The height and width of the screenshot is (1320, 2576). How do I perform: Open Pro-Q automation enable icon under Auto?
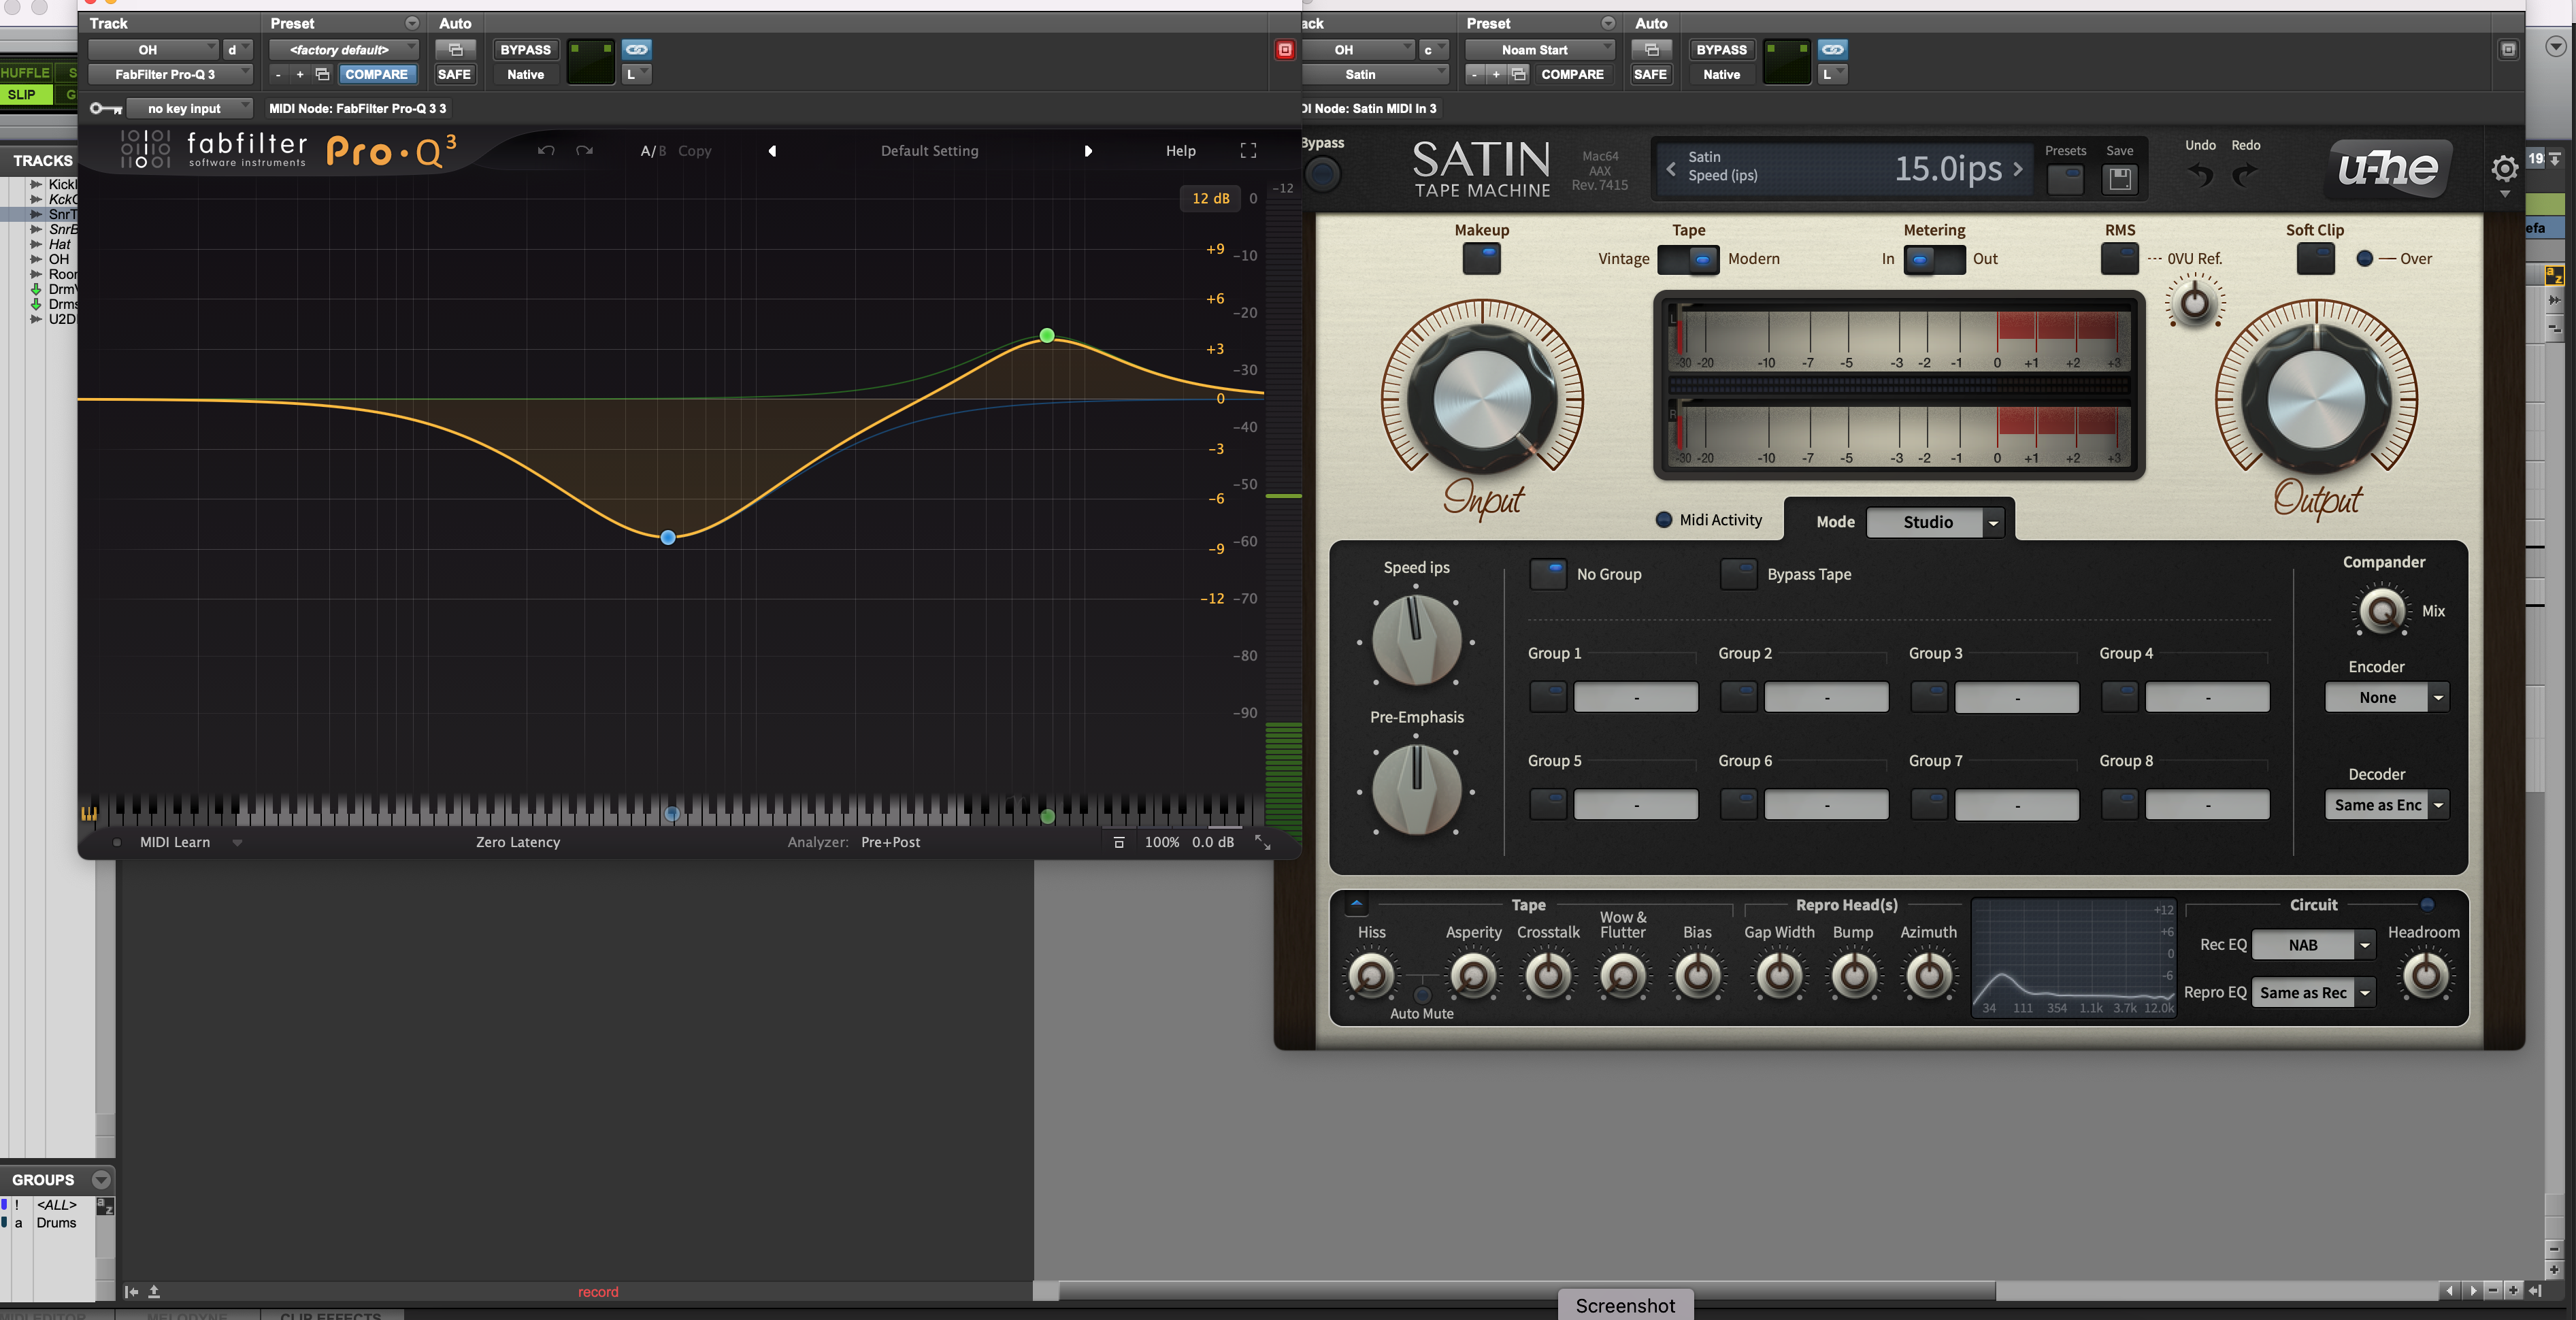455,49
